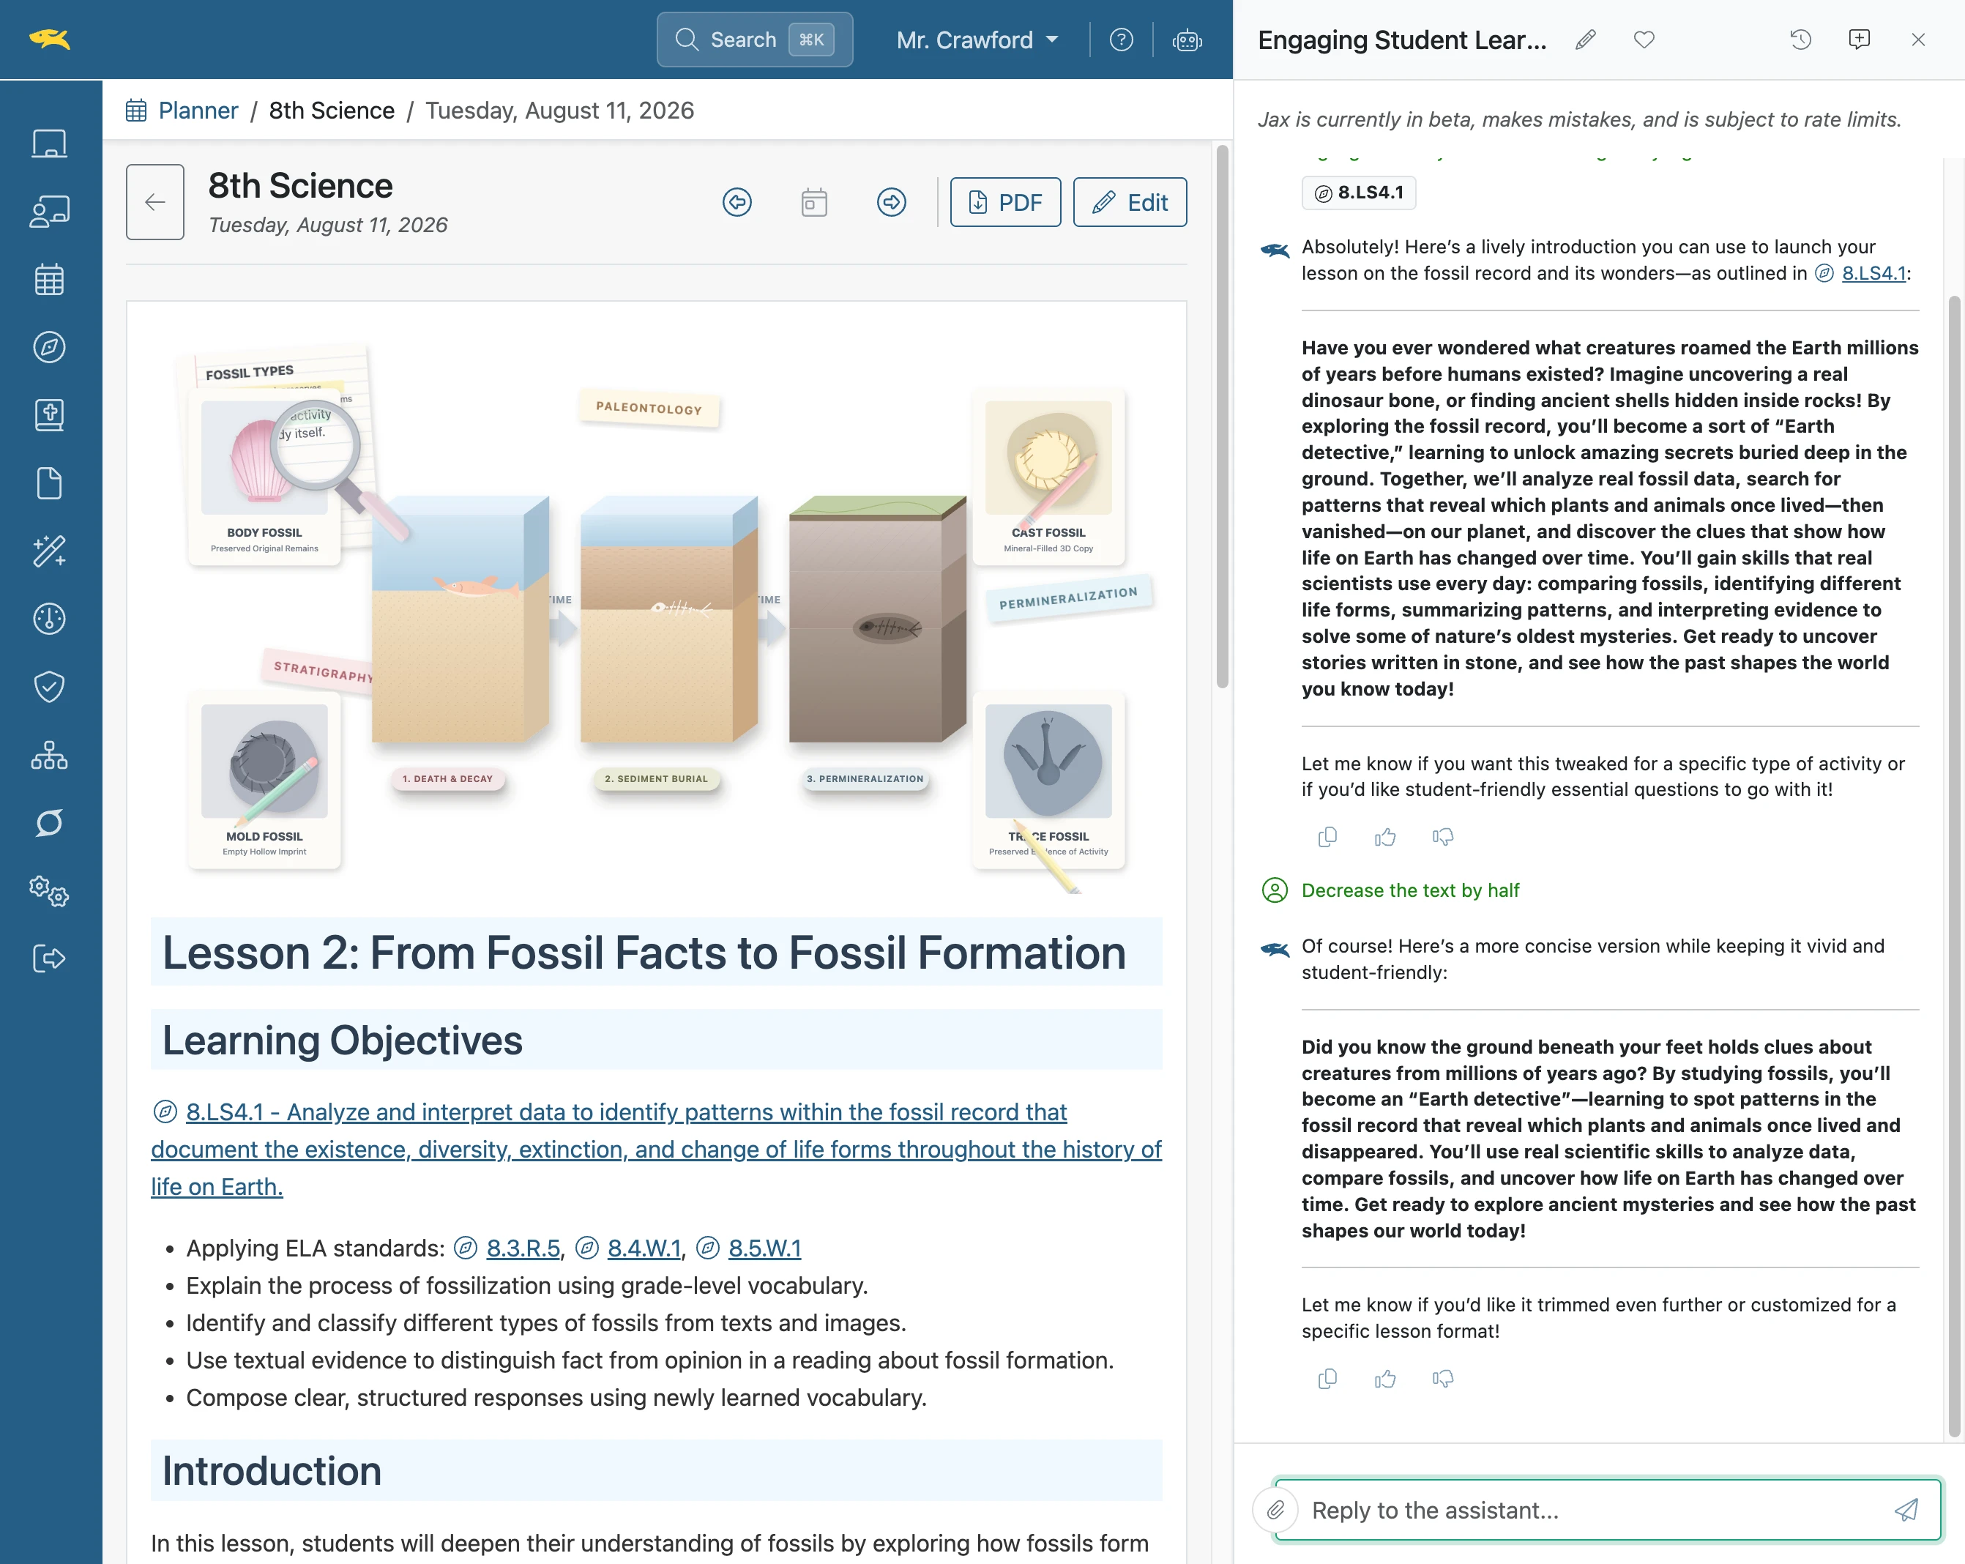Image resolution: width=1965 pixels, height=1564 pixels.
Task: Expand the Mr. Crawford account dropdown
Action: coord(977,40)
